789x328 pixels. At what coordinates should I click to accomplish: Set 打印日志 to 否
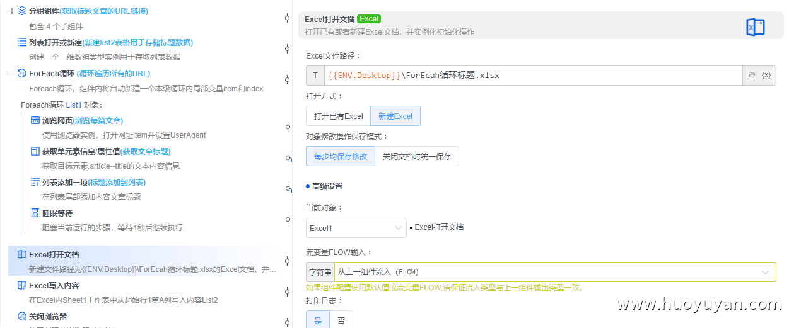point(341,320)
